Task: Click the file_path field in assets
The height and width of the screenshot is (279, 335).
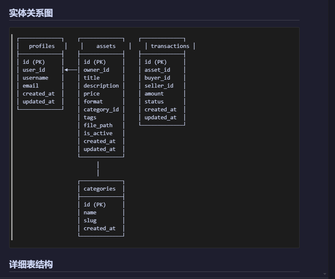Action: (x=98, y=126)
